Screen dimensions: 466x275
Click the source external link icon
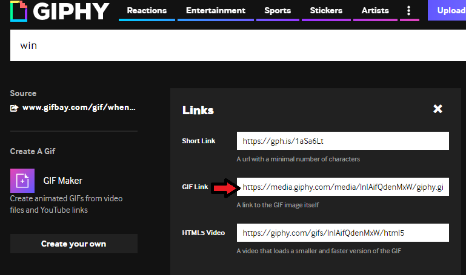pos(14,108)
